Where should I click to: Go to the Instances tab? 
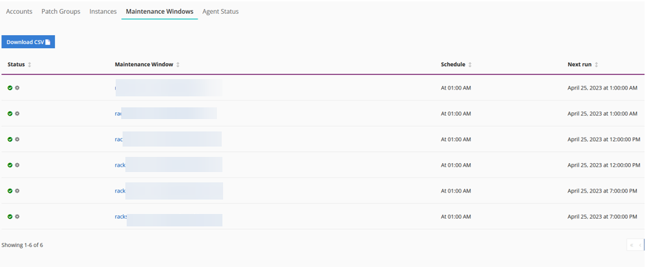coord(103,12)
